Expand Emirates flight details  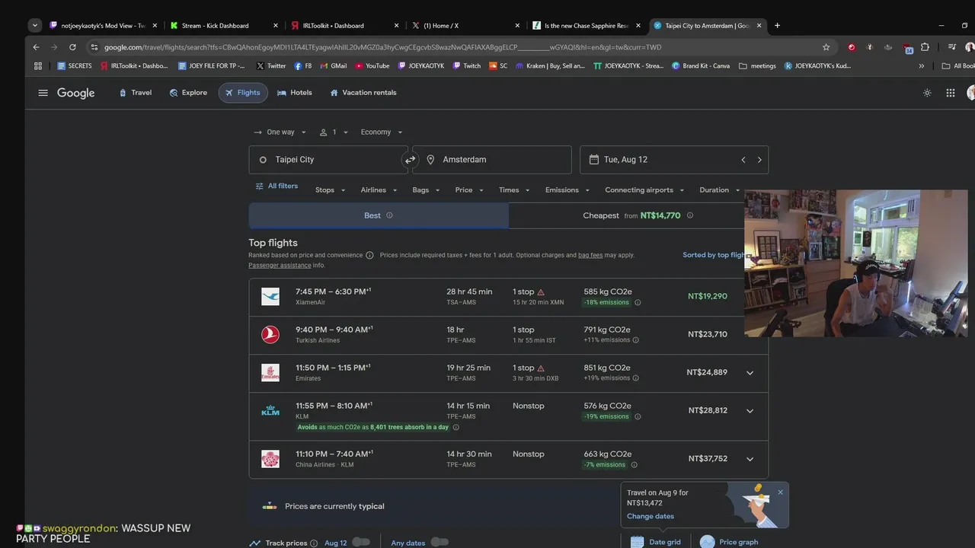[750, 373]
